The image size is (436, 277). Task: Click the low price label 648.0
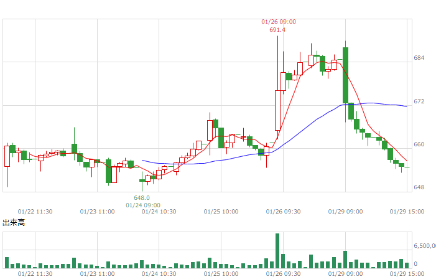coord(142,198)
